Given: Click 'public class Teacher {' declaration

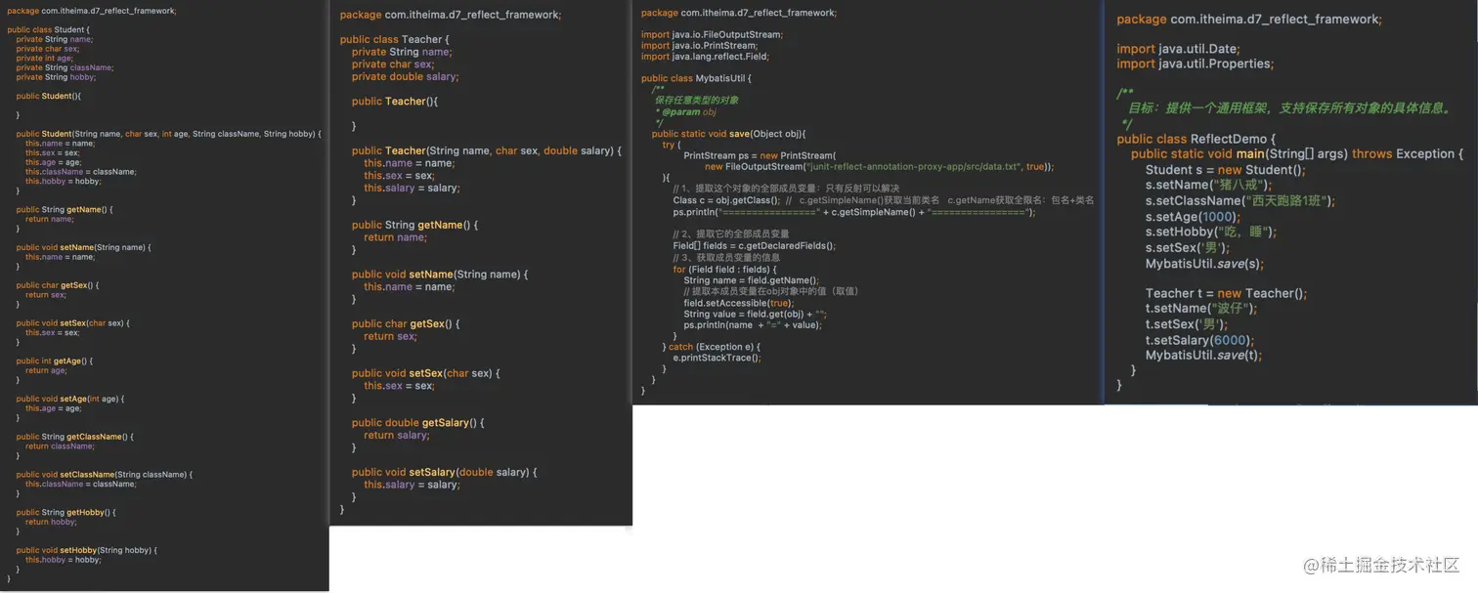Looking at the screenshot, I should point(396,40).
